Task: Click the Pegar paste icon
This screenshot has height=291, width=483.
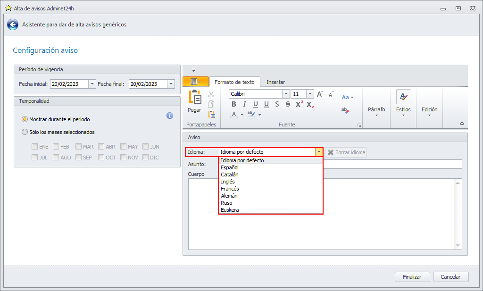Action: click(x=194, y=97)
